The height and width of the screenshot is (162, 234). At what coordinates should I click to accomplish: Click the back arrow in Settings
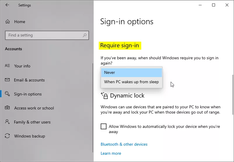tap(7, 5)
